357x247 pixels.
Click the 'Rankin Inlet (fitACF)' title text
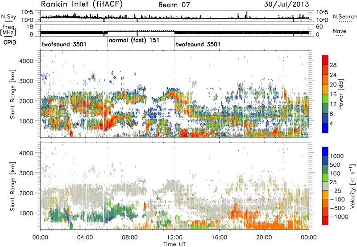click(x=82, y=4)
